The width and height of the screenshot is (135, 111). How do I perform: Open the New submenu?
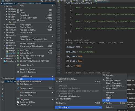coord(36,6)
